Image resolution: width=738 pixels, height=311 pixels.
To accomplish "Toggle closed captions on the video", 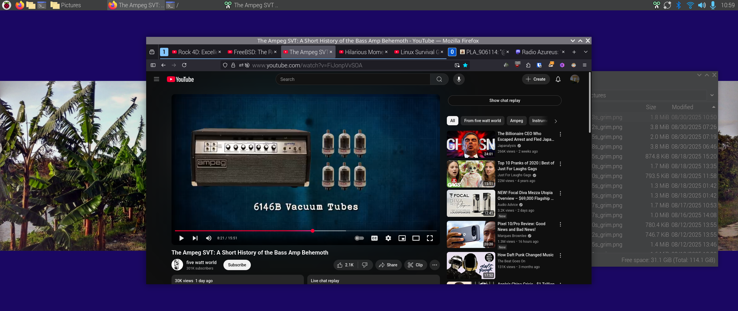I will 374,238.
